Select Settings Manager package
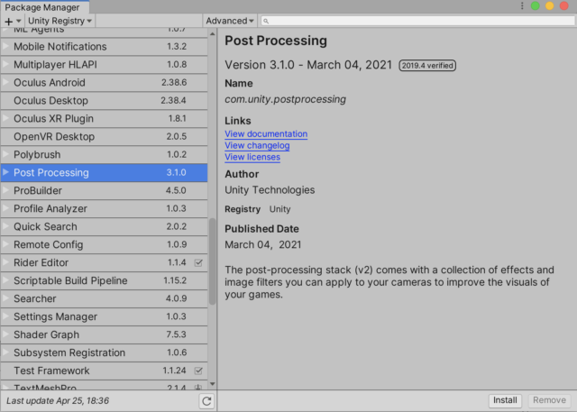 105,316
